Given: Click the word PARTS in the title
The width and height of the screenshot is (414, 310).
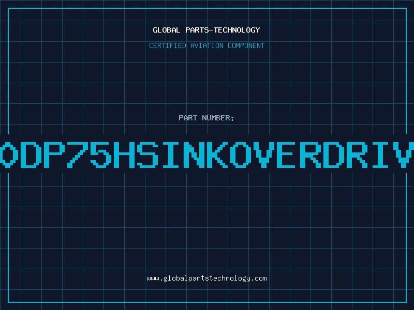Looking at the screenshot, I should coord(197,30).
